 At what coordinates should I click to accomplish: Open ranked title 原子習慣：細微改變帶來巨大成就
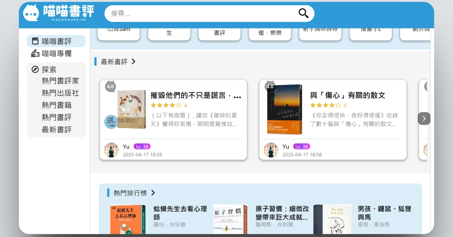point(282,213)
